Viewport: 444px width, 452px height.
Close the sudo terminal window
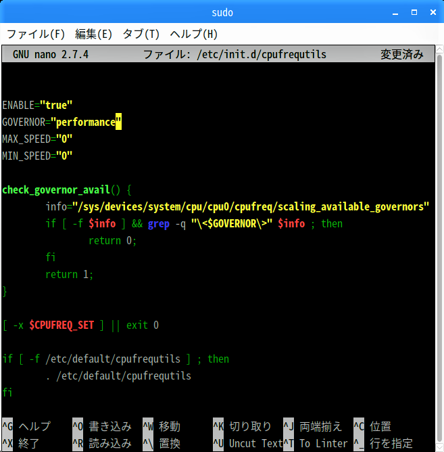tap(433, 12)
